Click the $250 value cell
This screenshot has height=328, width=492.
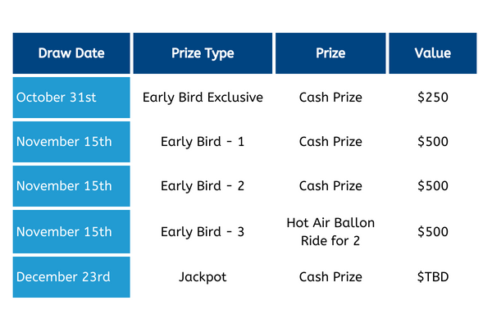[433, 98]
